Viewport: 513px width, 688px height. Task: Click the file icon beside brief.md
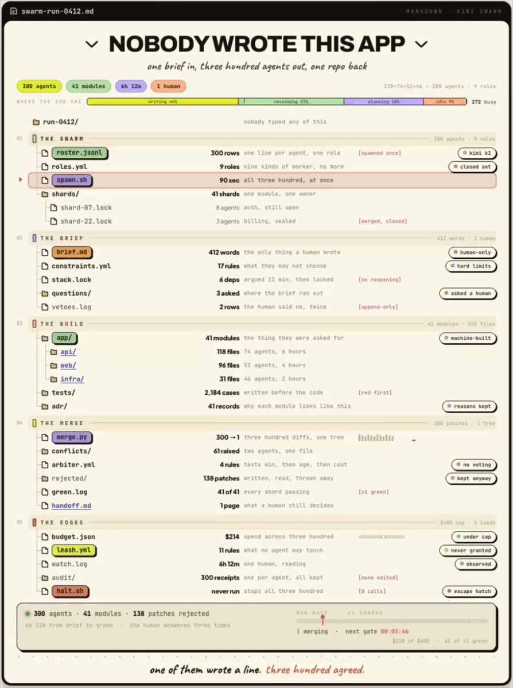tap(45, 252)
